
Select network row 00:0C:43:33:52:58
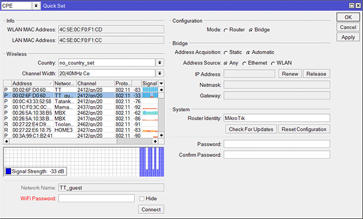[x=81, y=101]
